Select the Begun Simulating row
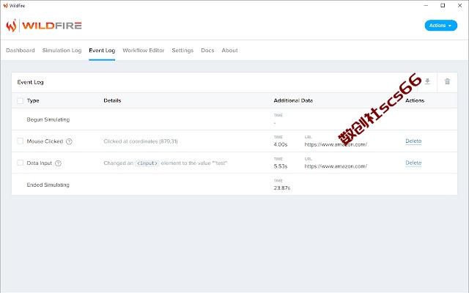 click(x=234, y=119)
